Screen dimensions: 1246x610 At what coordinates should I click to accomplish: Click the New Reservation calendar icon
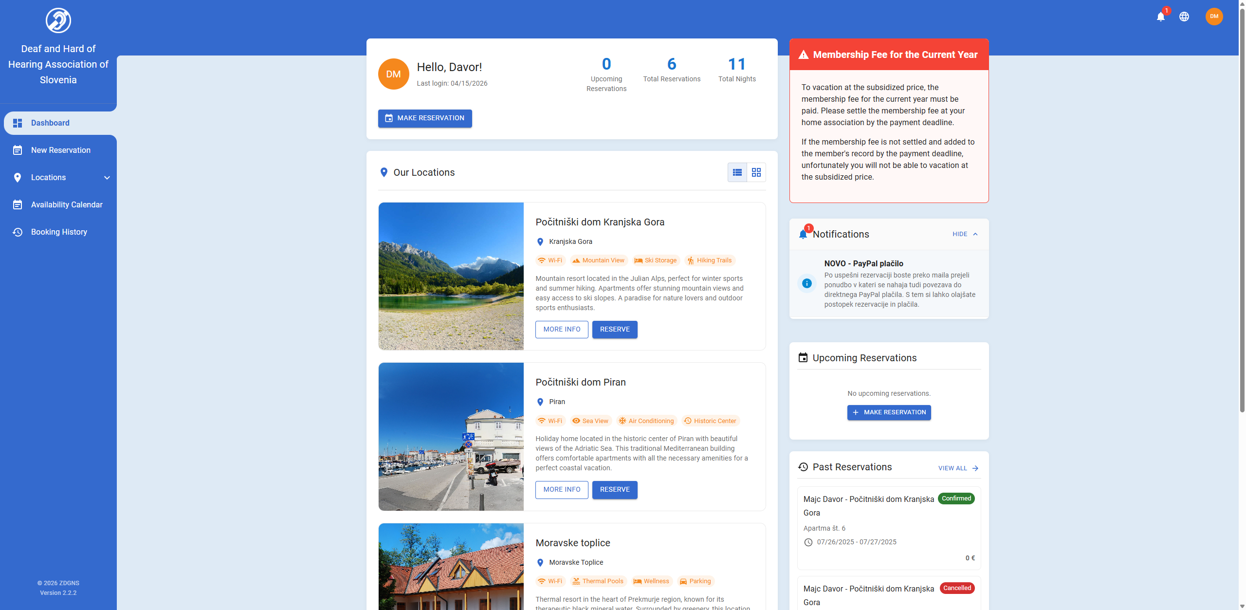[18, 150]
